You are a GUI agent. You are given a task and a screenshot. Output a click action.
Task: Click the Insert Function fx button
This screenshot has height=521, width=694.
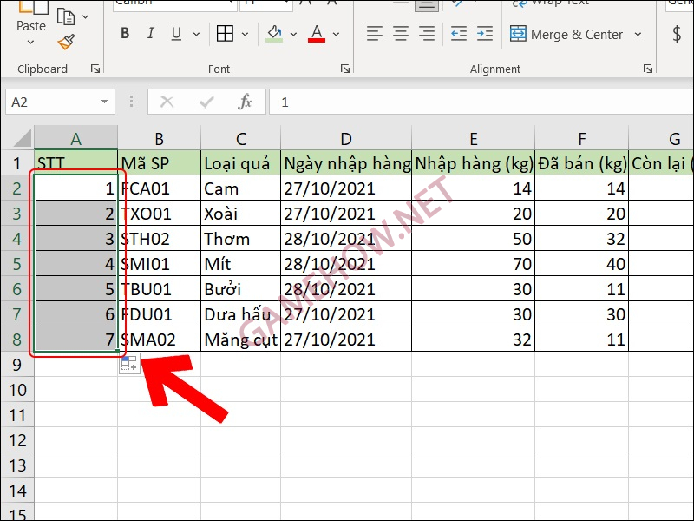pos(245,101)
